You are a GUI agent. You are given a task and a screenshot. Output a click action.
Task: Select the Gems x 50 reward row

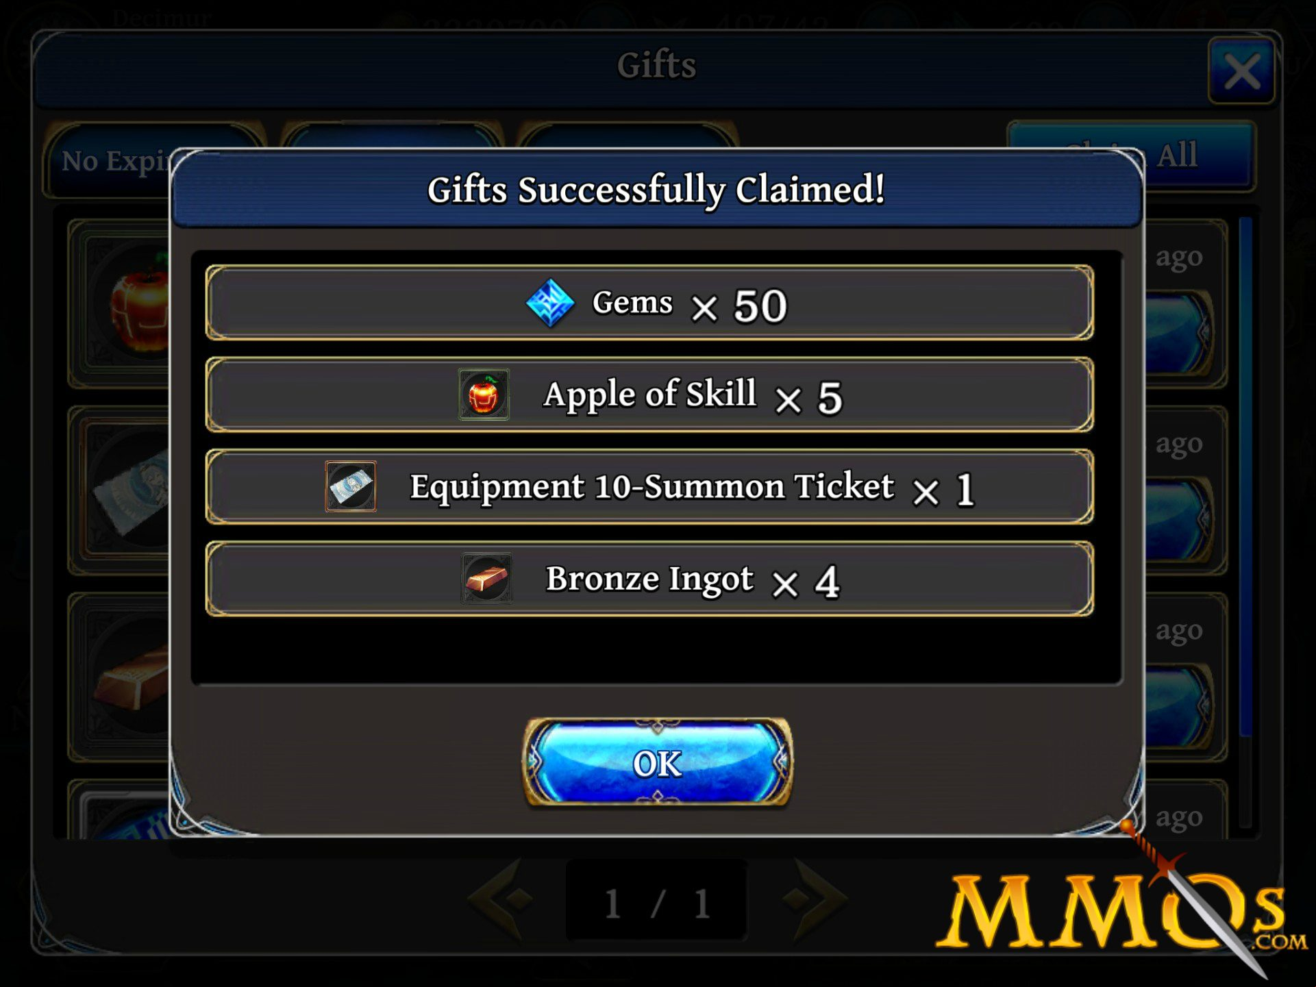(649, 303)
